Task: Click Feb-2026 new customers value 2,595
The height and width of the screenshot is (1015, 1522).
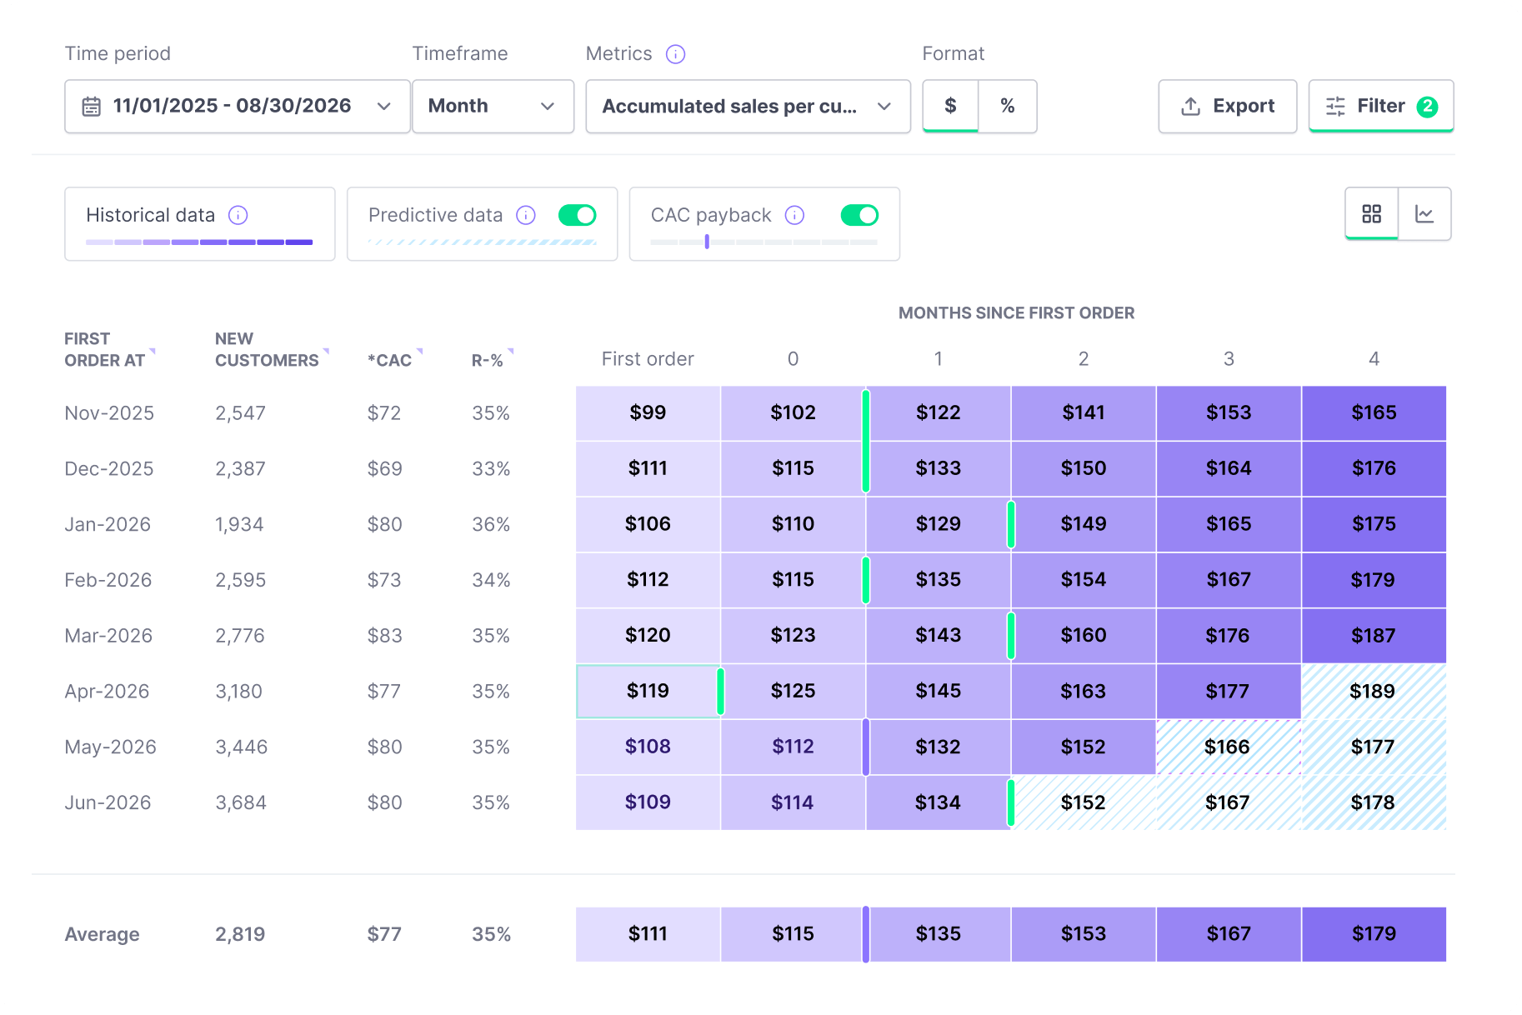Action: (x=241, y=580)
